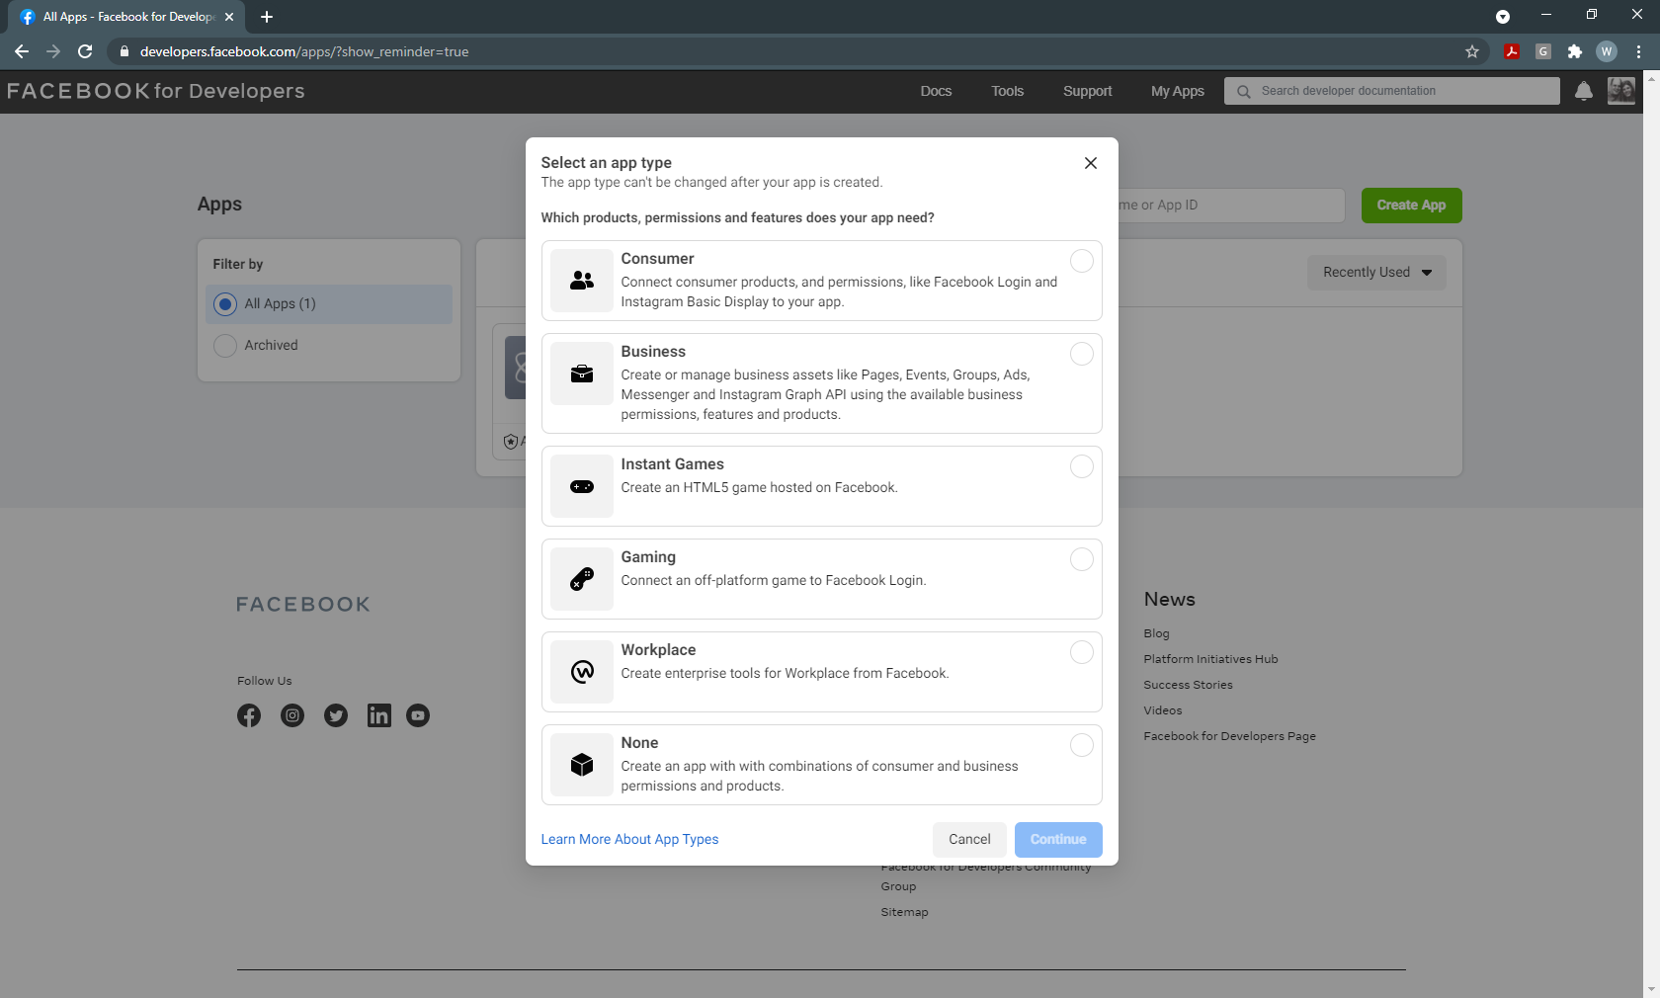Click the None cube icon
This screenshot has height=998, width=1660.
point(581,765)
